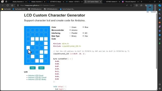Open the Arduino LCD I2C library link
Viewport: 162px width, 91px height.
tap(37, 79)
